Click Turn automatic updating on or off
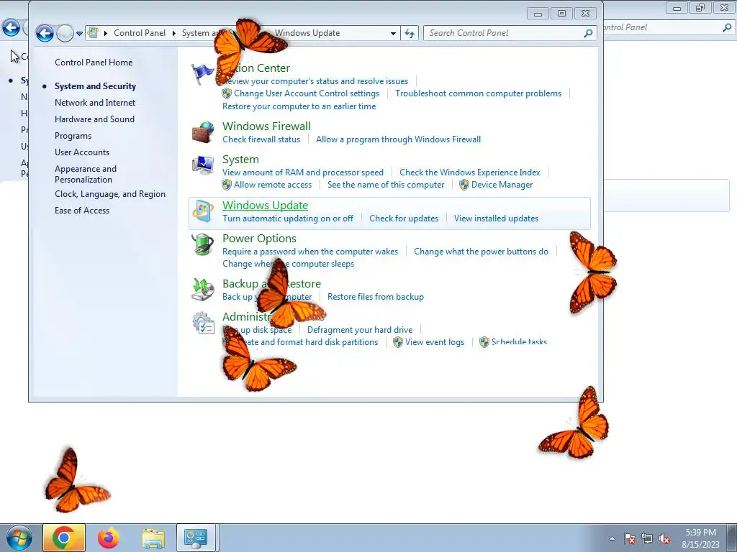Viewport: 737px width, 552px height. [288, 218]
